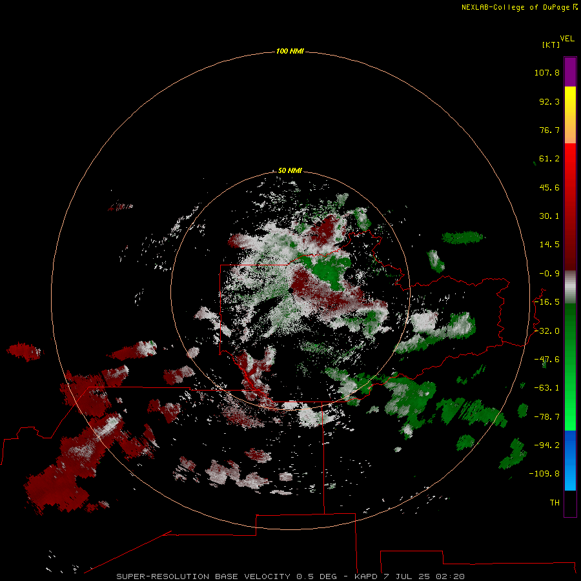
Task: Click the 14.5 legend value
Action: coord(549,245)
